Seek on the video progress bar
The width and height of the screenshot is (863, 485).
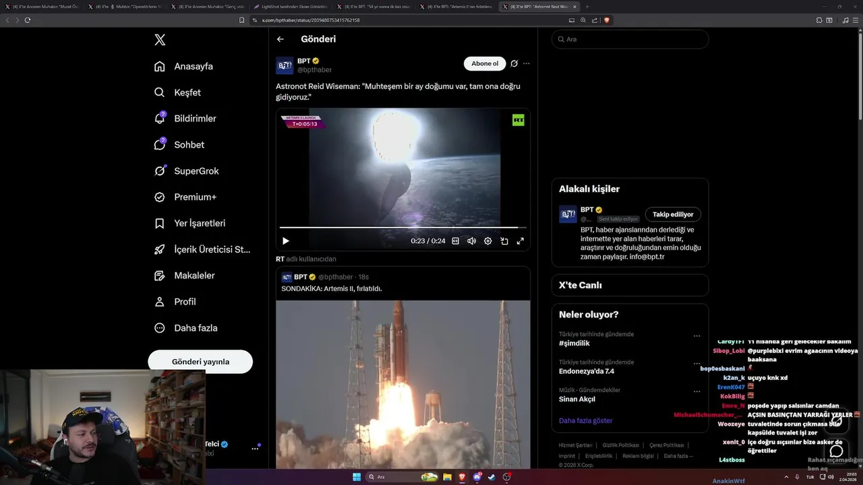[x=403, y=228]
